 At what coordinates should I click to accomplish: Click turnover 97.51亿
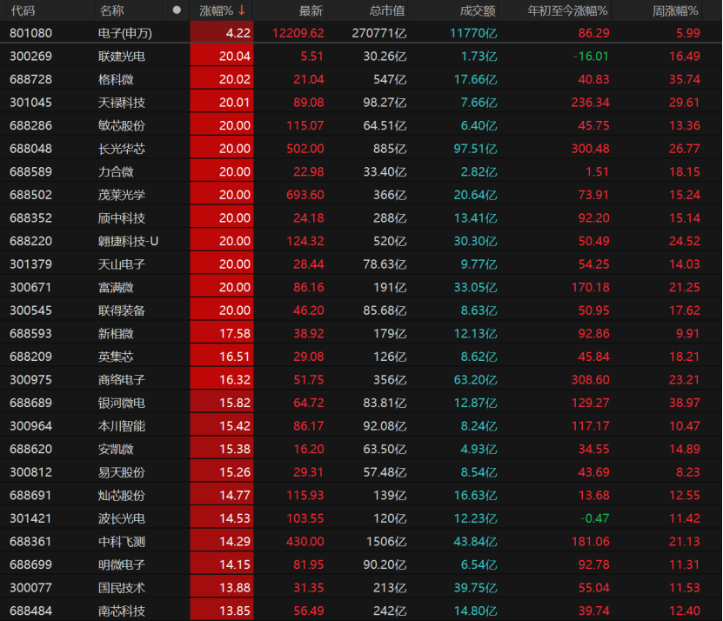click(x=475, y=149)
